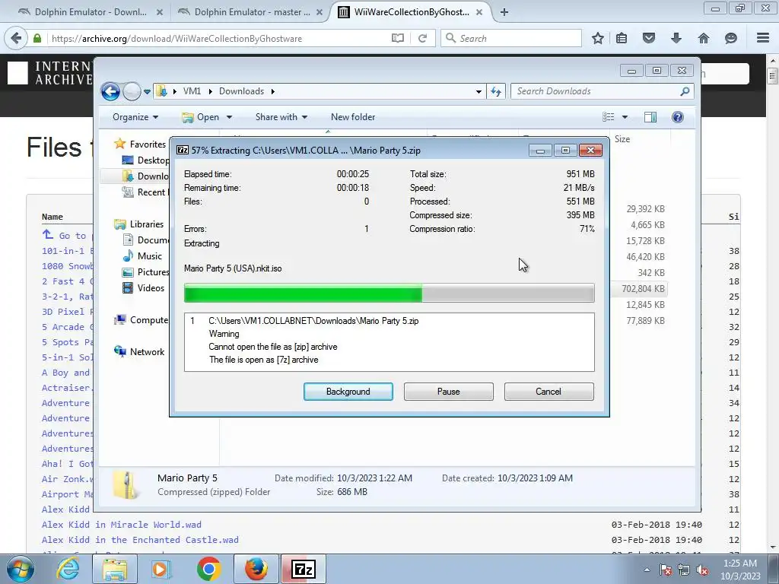Click the Firefox chat smiley icon
This screenshot has height=584, width=779.
(x=730, y=38)
